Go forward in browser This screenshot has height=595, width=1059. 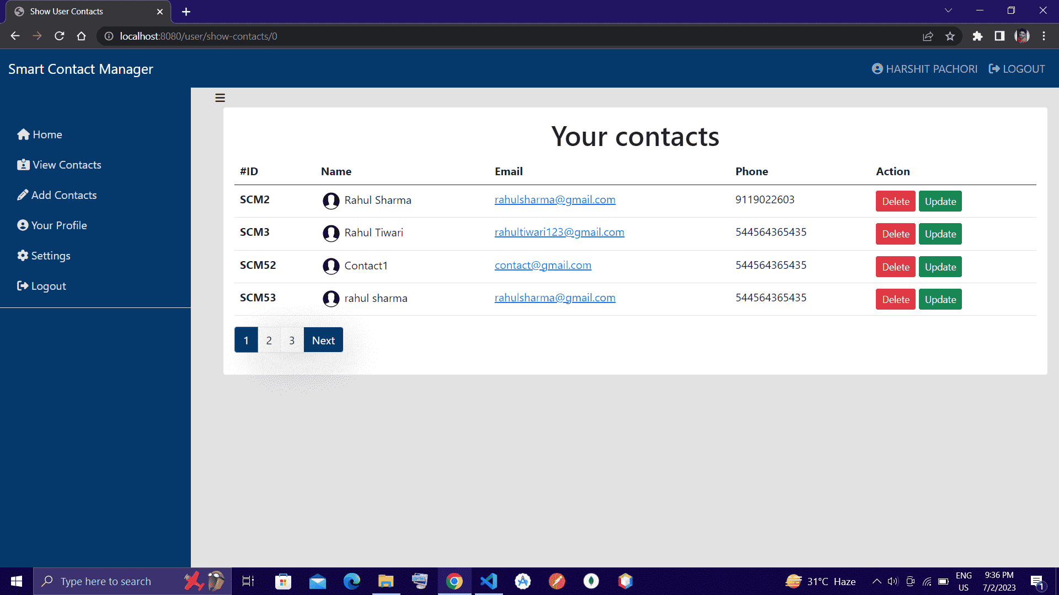click(37, 36)
